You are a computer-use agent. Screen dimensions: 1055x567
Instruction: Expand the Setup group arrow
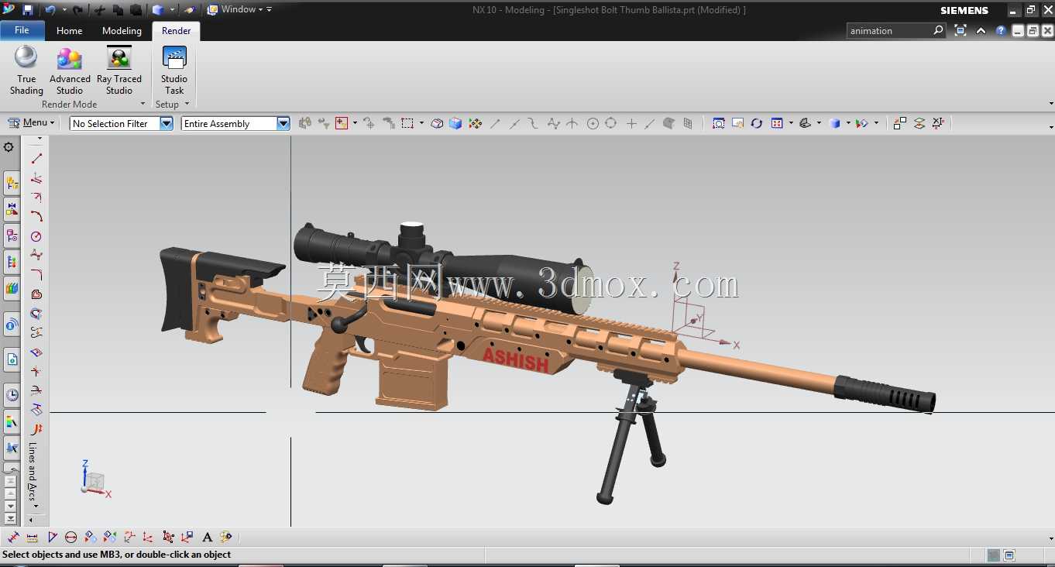pyautogui.click(x=187, y=104)
